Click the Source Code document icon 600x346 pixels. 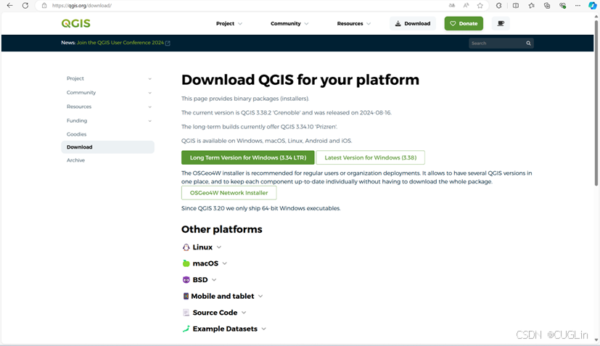(x=186, y=313)
